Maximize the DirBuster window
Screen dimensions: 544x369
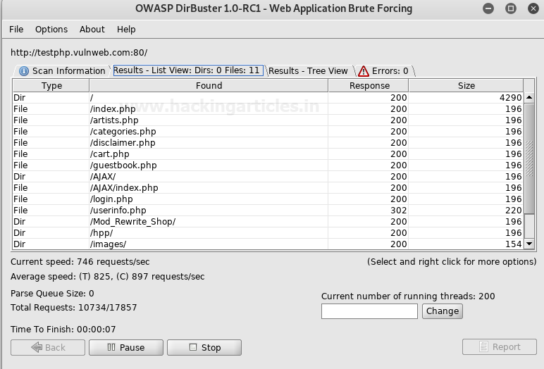point(511,8)
